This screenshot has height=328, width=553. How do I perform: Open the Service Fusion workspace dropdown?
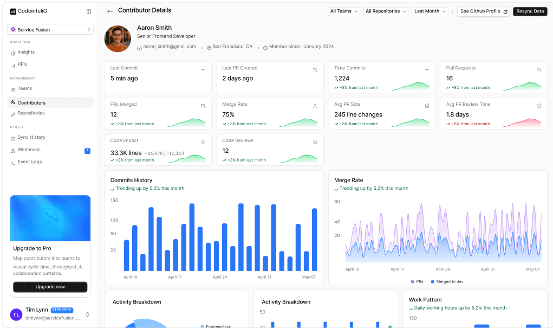(50, 29)
